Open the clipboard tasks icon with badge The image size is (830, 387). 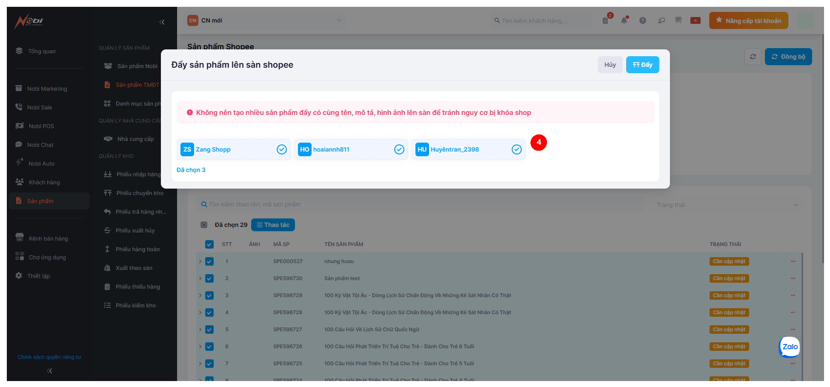pyautogui.click(x=606, y=20)
